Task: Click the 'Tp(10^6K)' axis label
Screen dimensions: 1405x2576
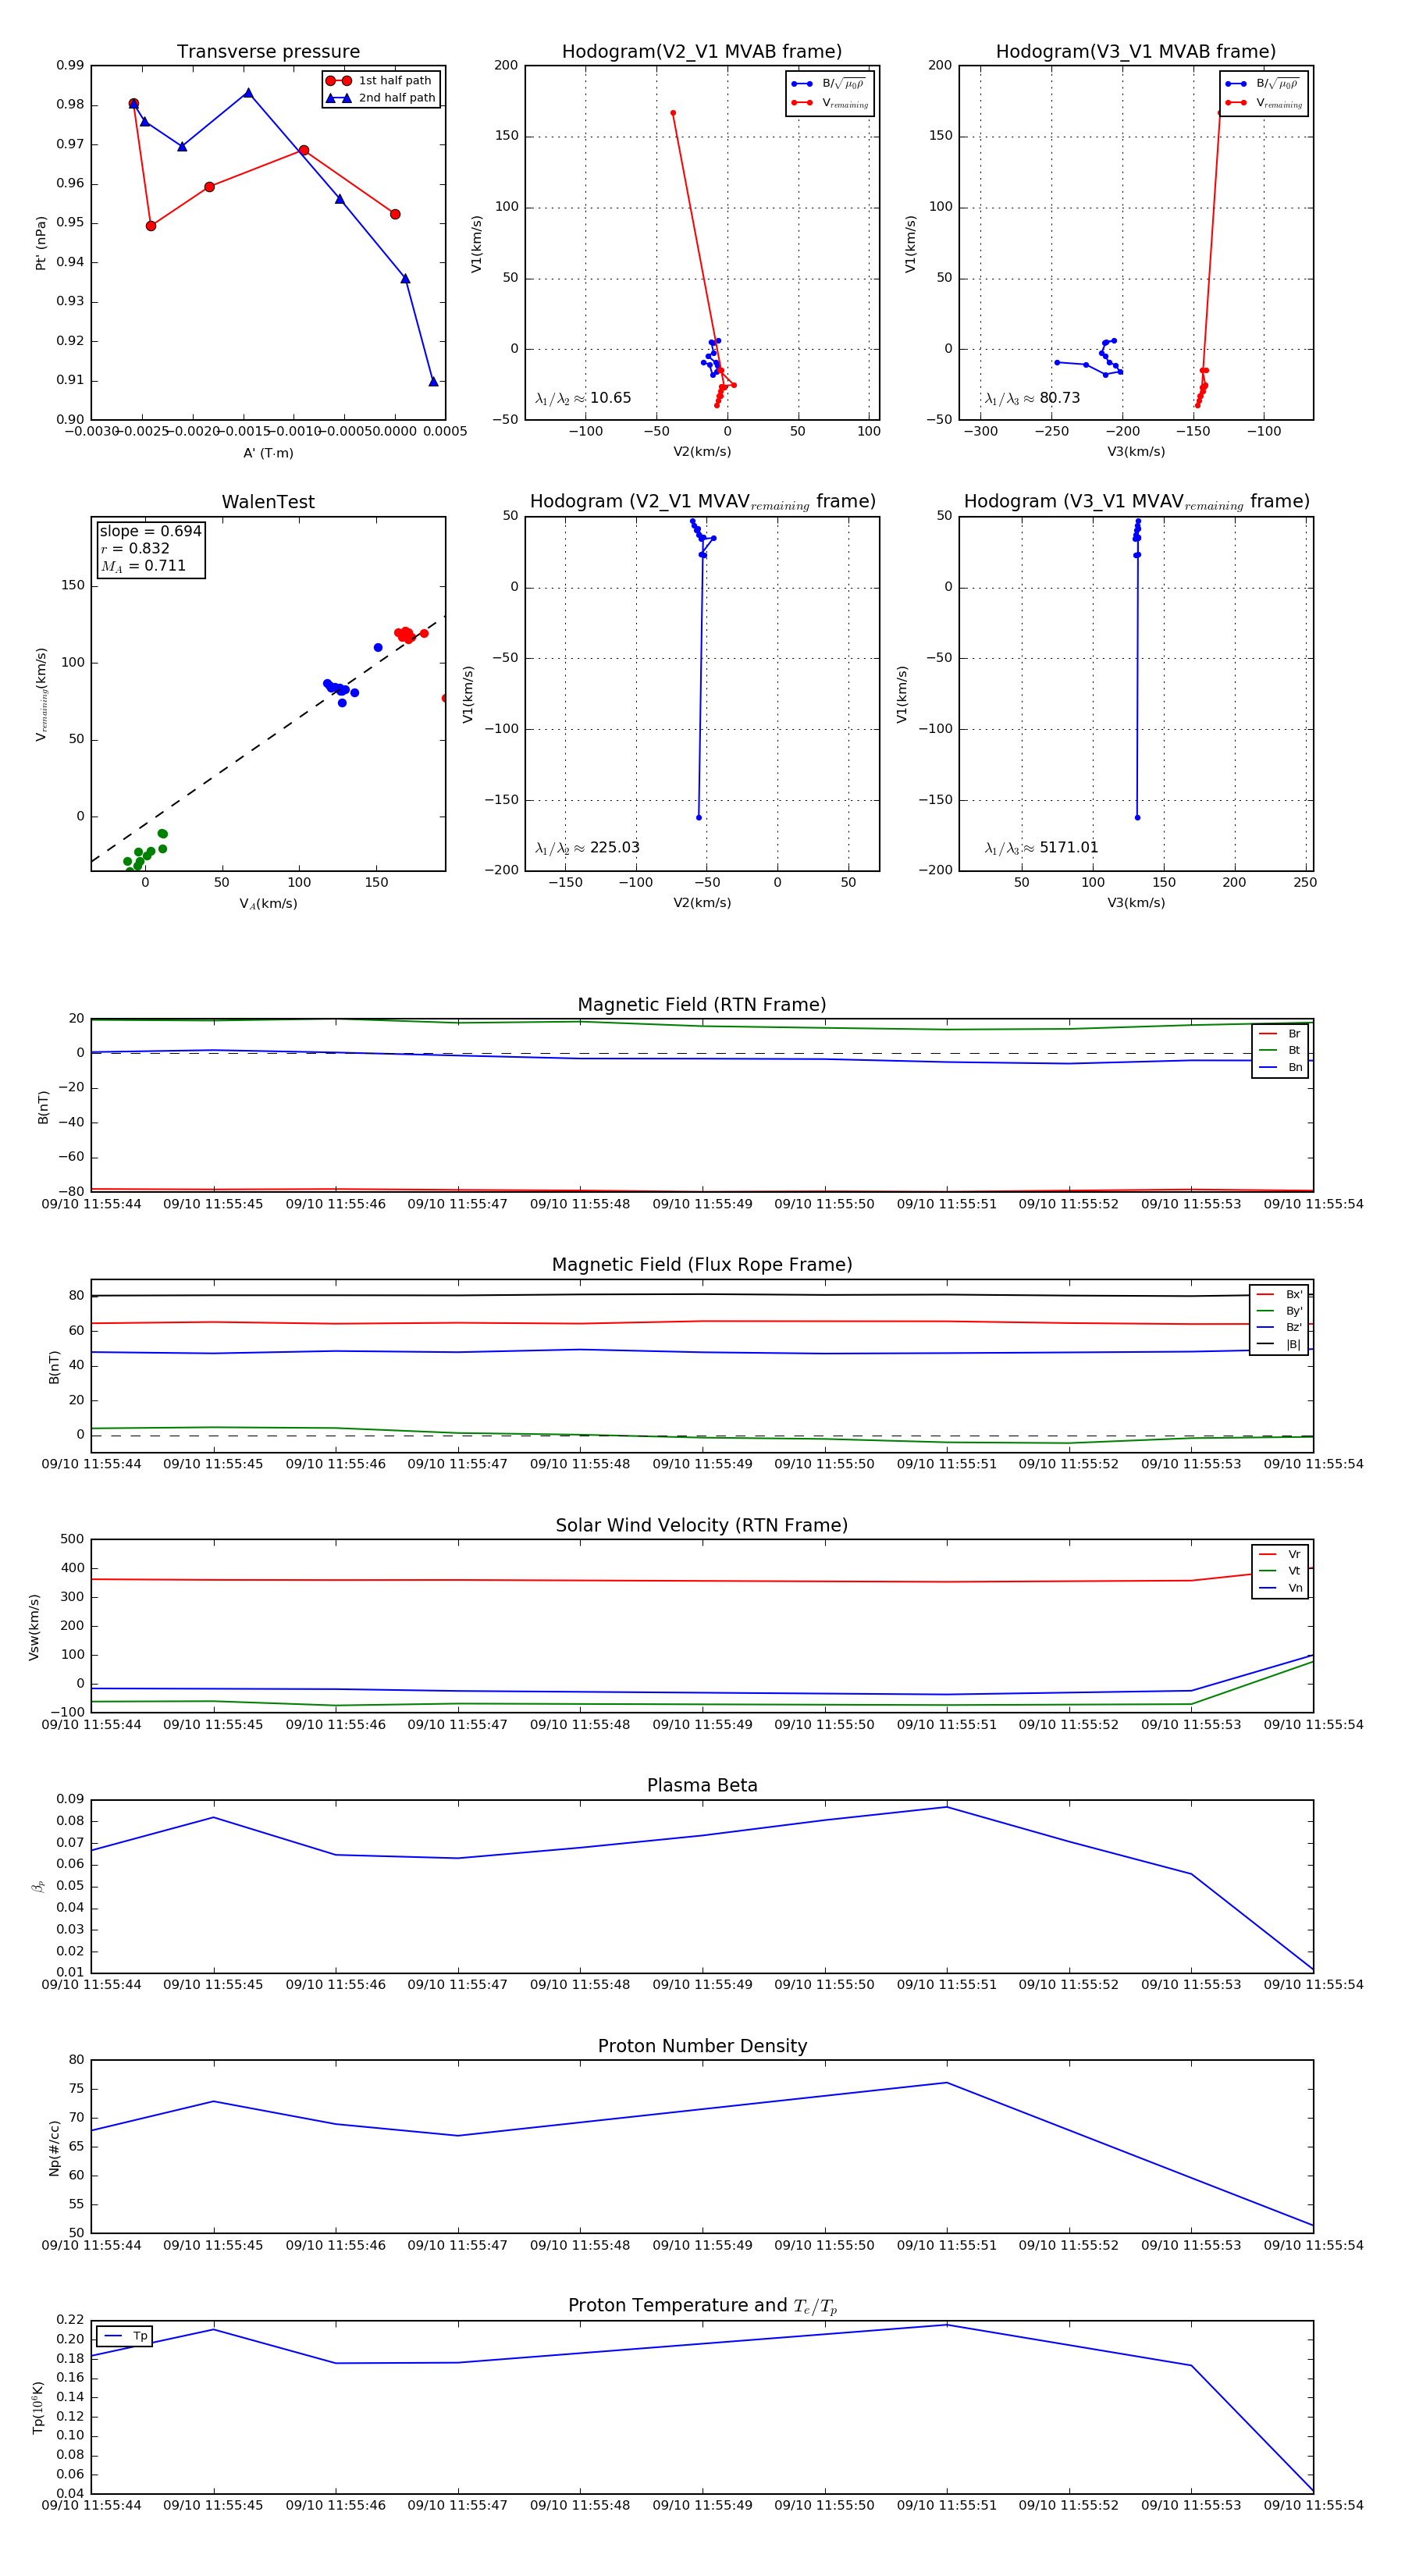Action: pos(38,2408)
